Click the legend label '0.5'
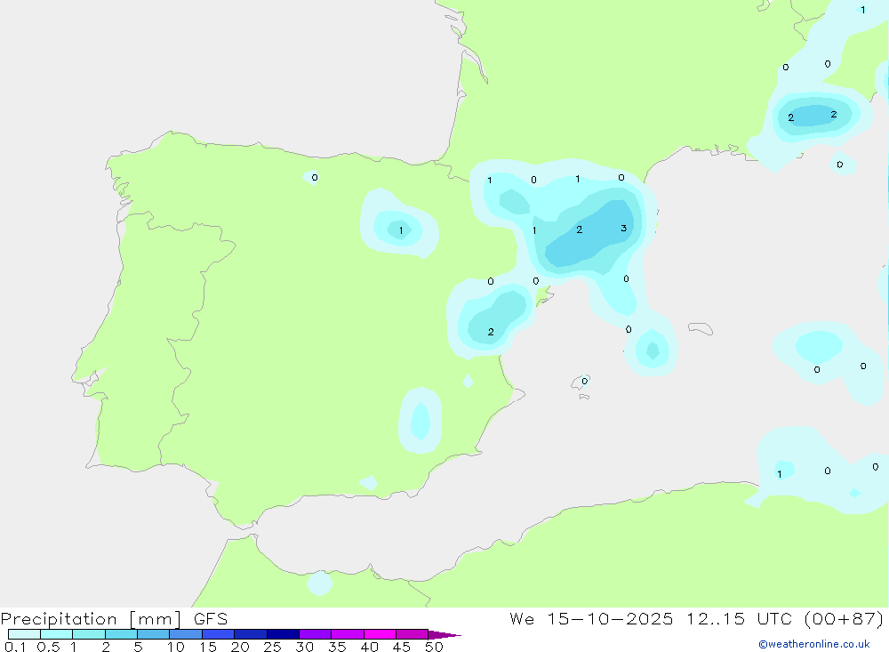 point(48,647)
